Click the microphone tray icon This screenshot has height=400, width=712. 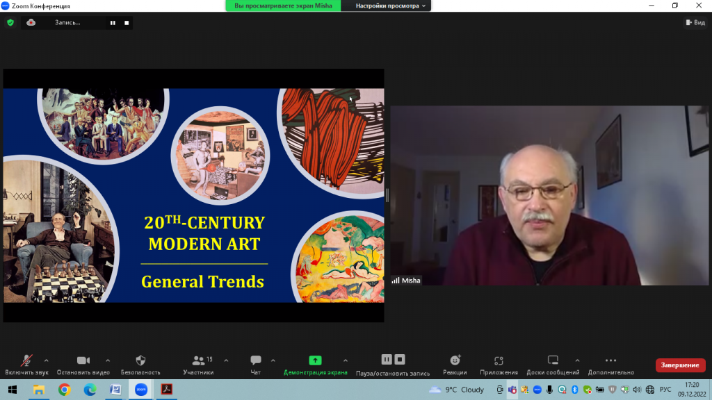(x=549, y=390)
